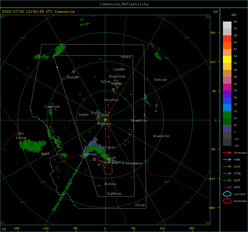Select the HighRiver label
The image size is (248, 232).
click(x=114, y=194)
